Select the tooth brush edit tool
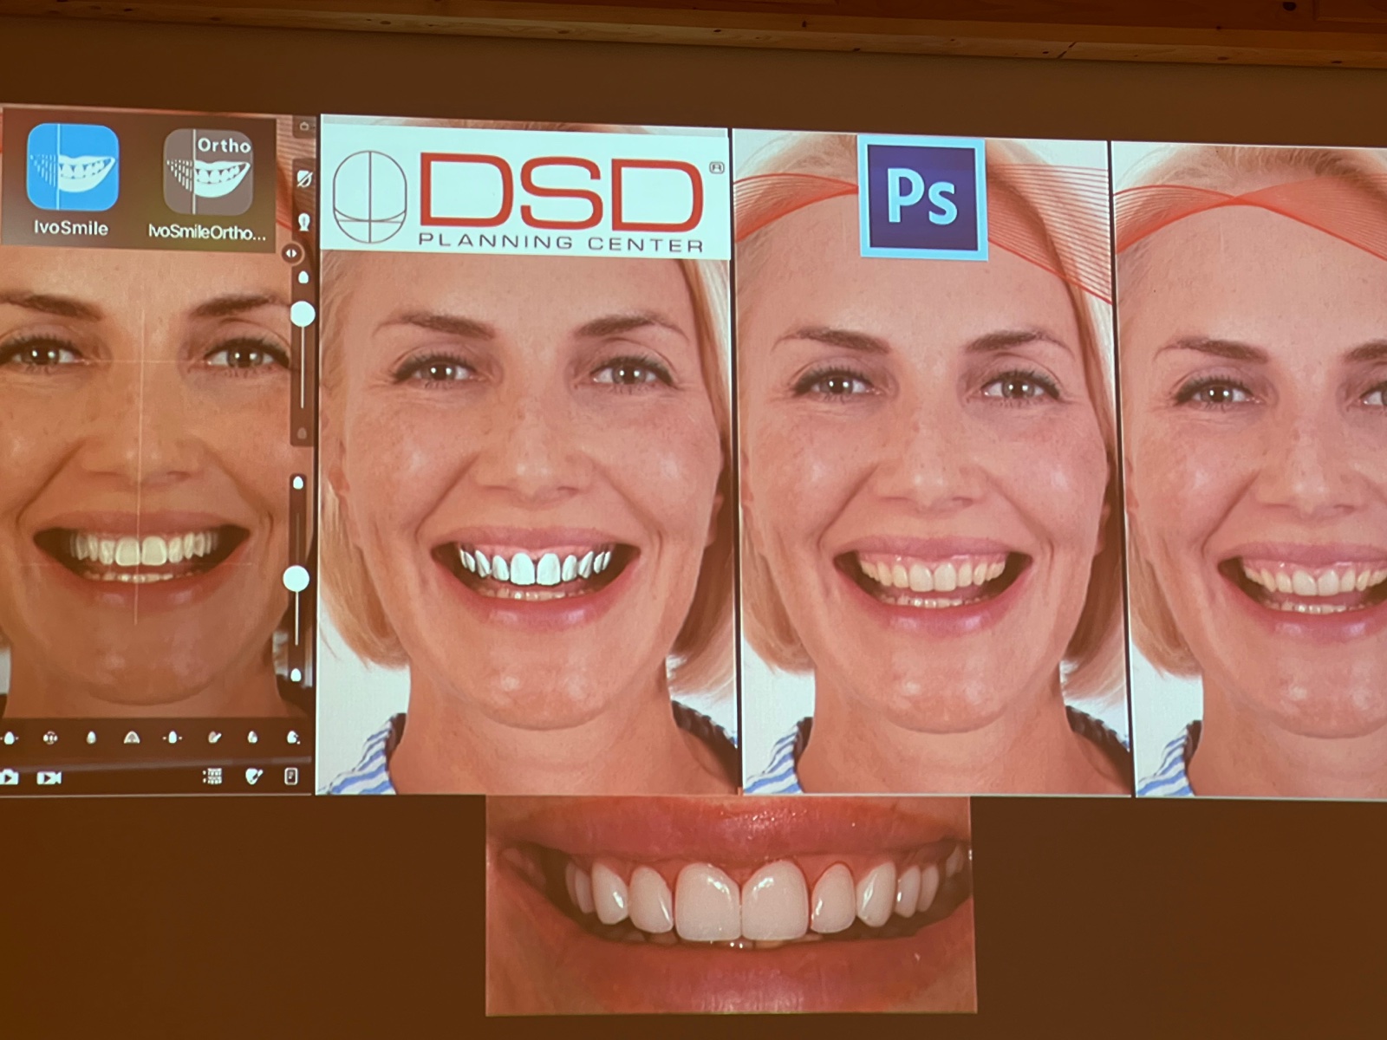The image size is (1387, 1040). pos(214,738)
